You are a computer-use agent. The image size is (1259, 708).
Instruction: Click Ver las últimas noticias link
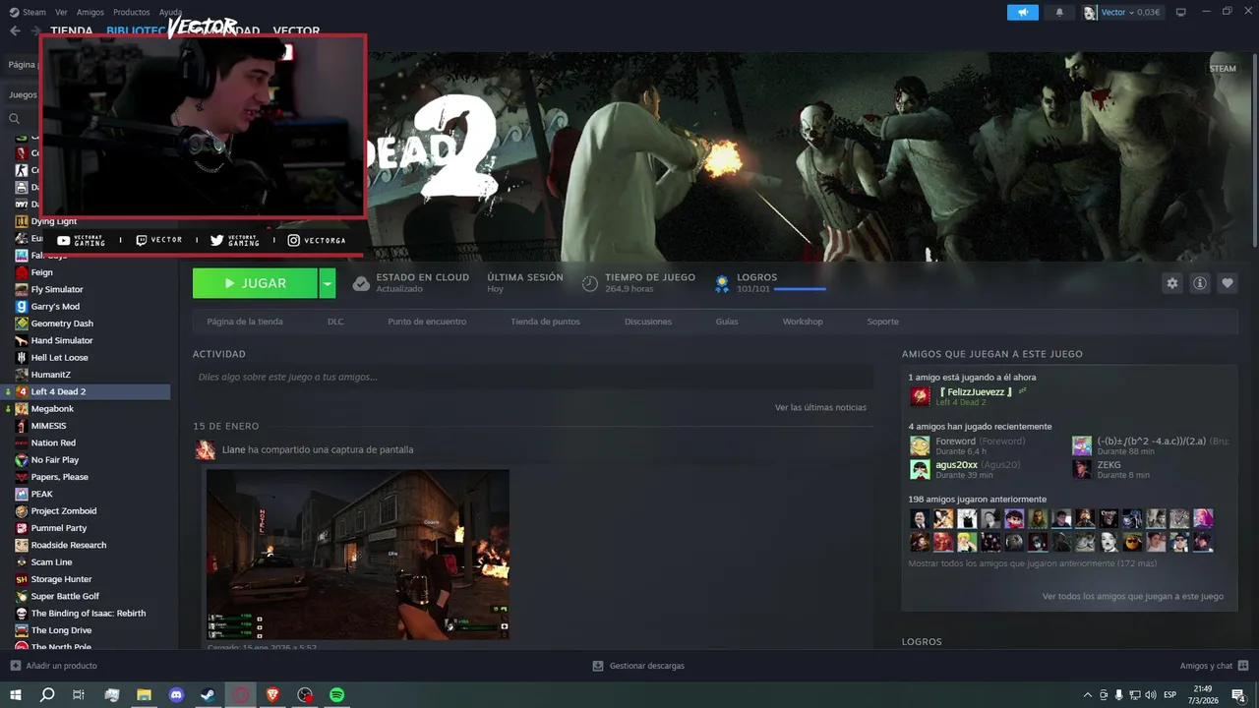point(820,407)
